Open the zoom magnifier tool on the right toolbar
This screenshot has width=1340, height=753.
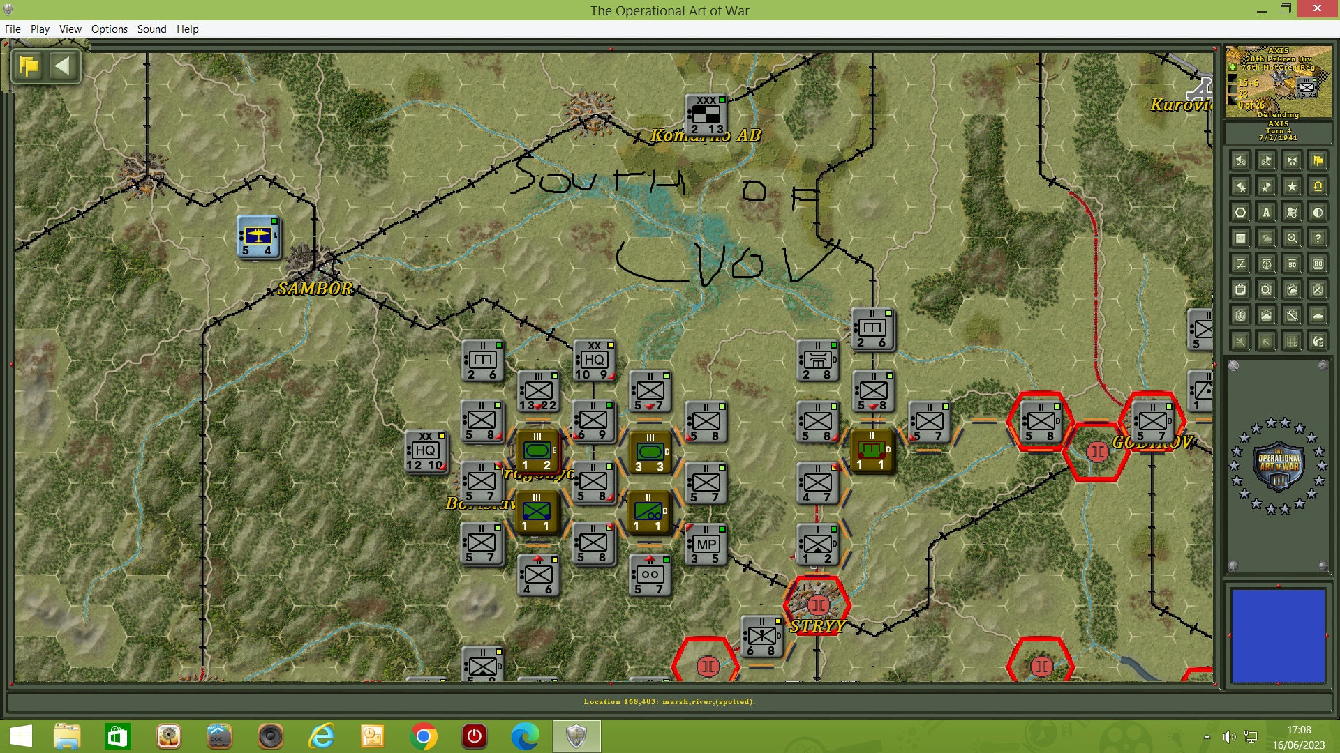(x=1292, y=238)
